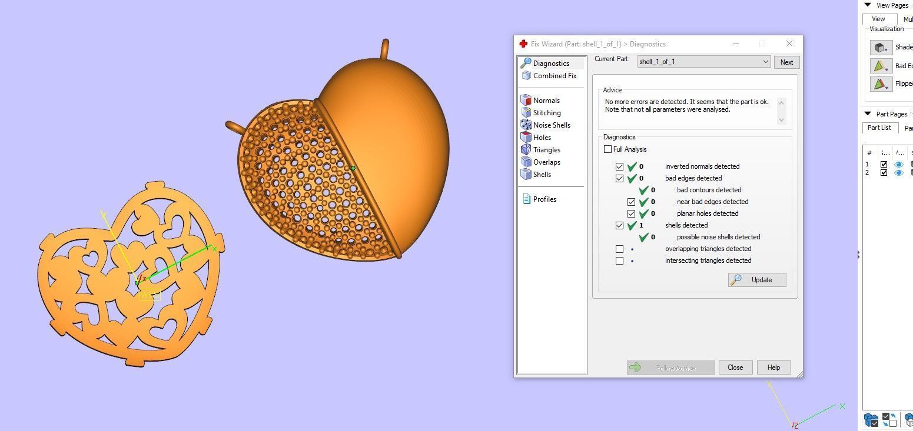Open the Current Part dropdown shell_1_of_1
The width and height of the screenshot is (913, 431).
click(x=704, y=62)
